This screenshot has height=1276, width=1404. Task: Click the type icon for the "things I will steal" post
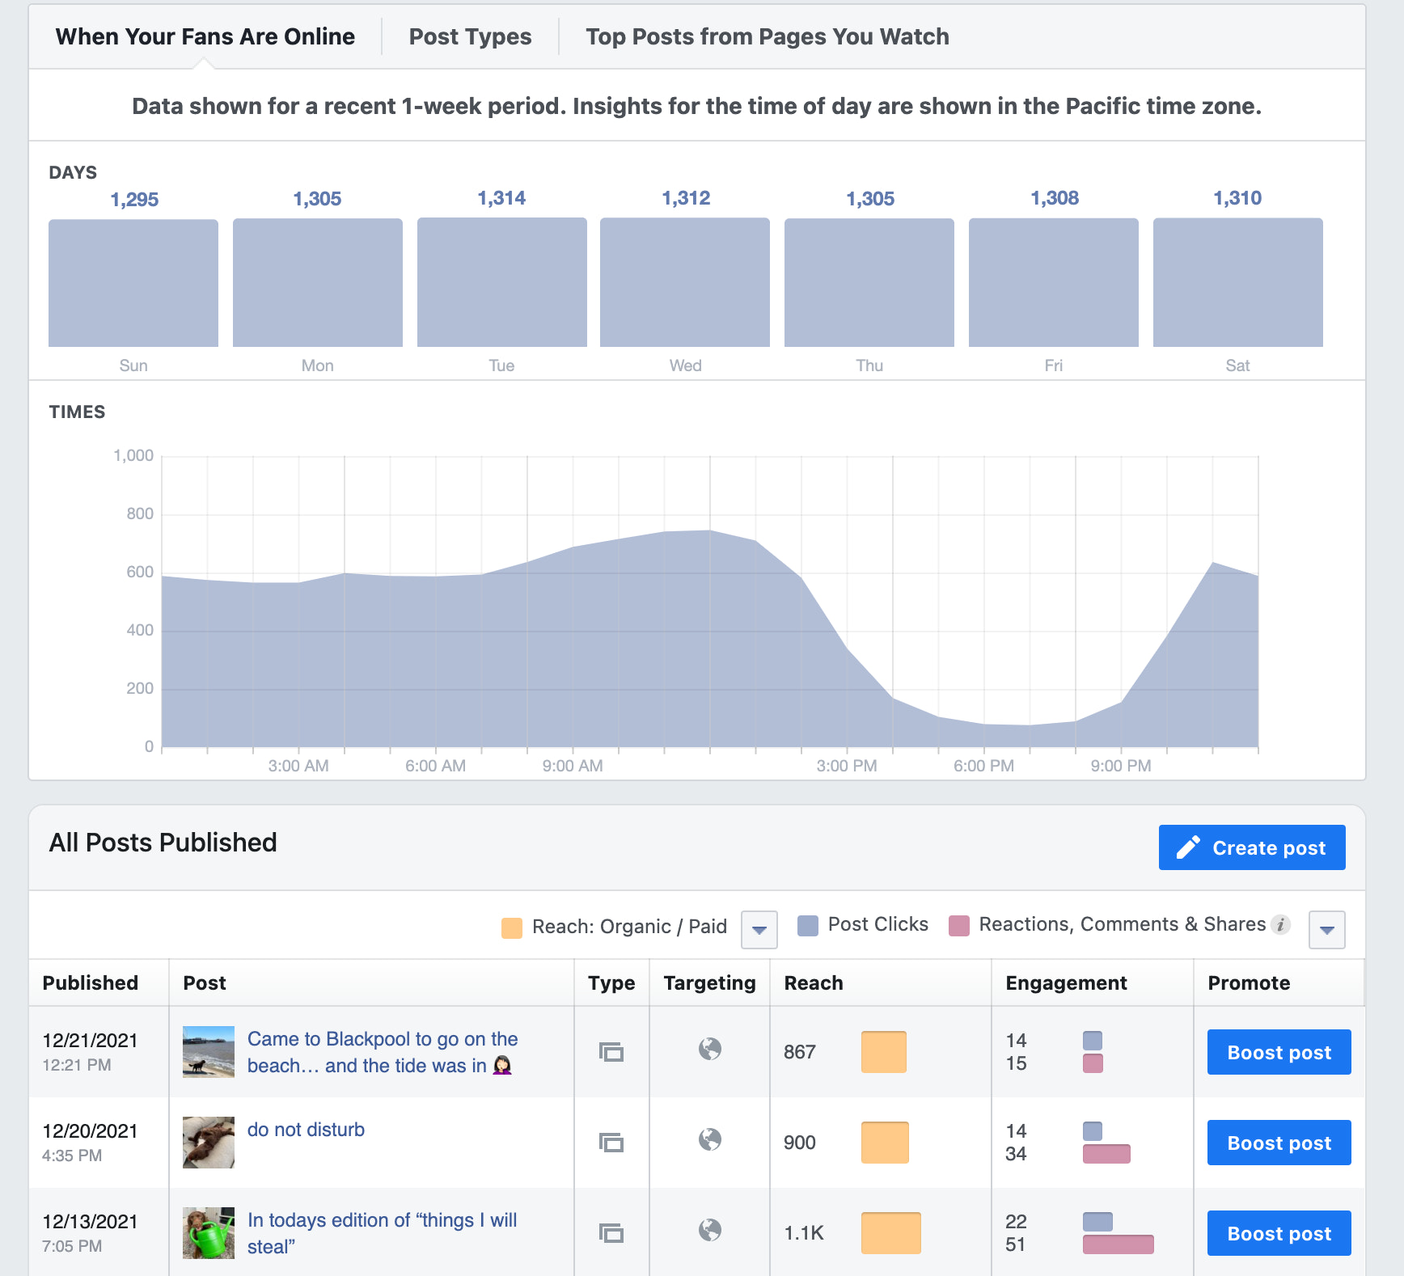[x=611, y=1233]
